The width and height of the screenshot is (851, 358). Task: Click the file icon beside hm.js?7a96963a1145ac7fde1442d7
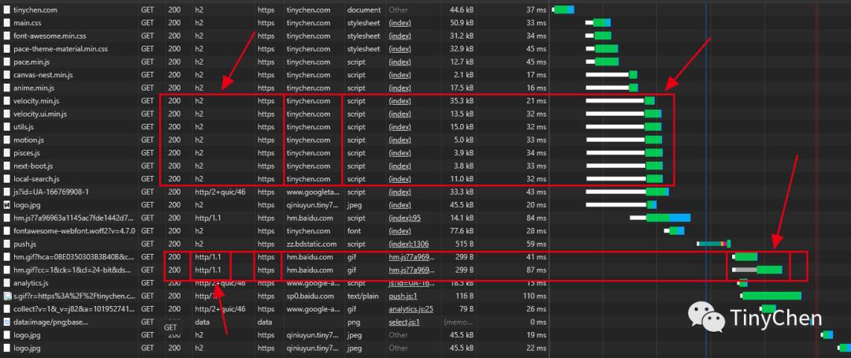6,218
